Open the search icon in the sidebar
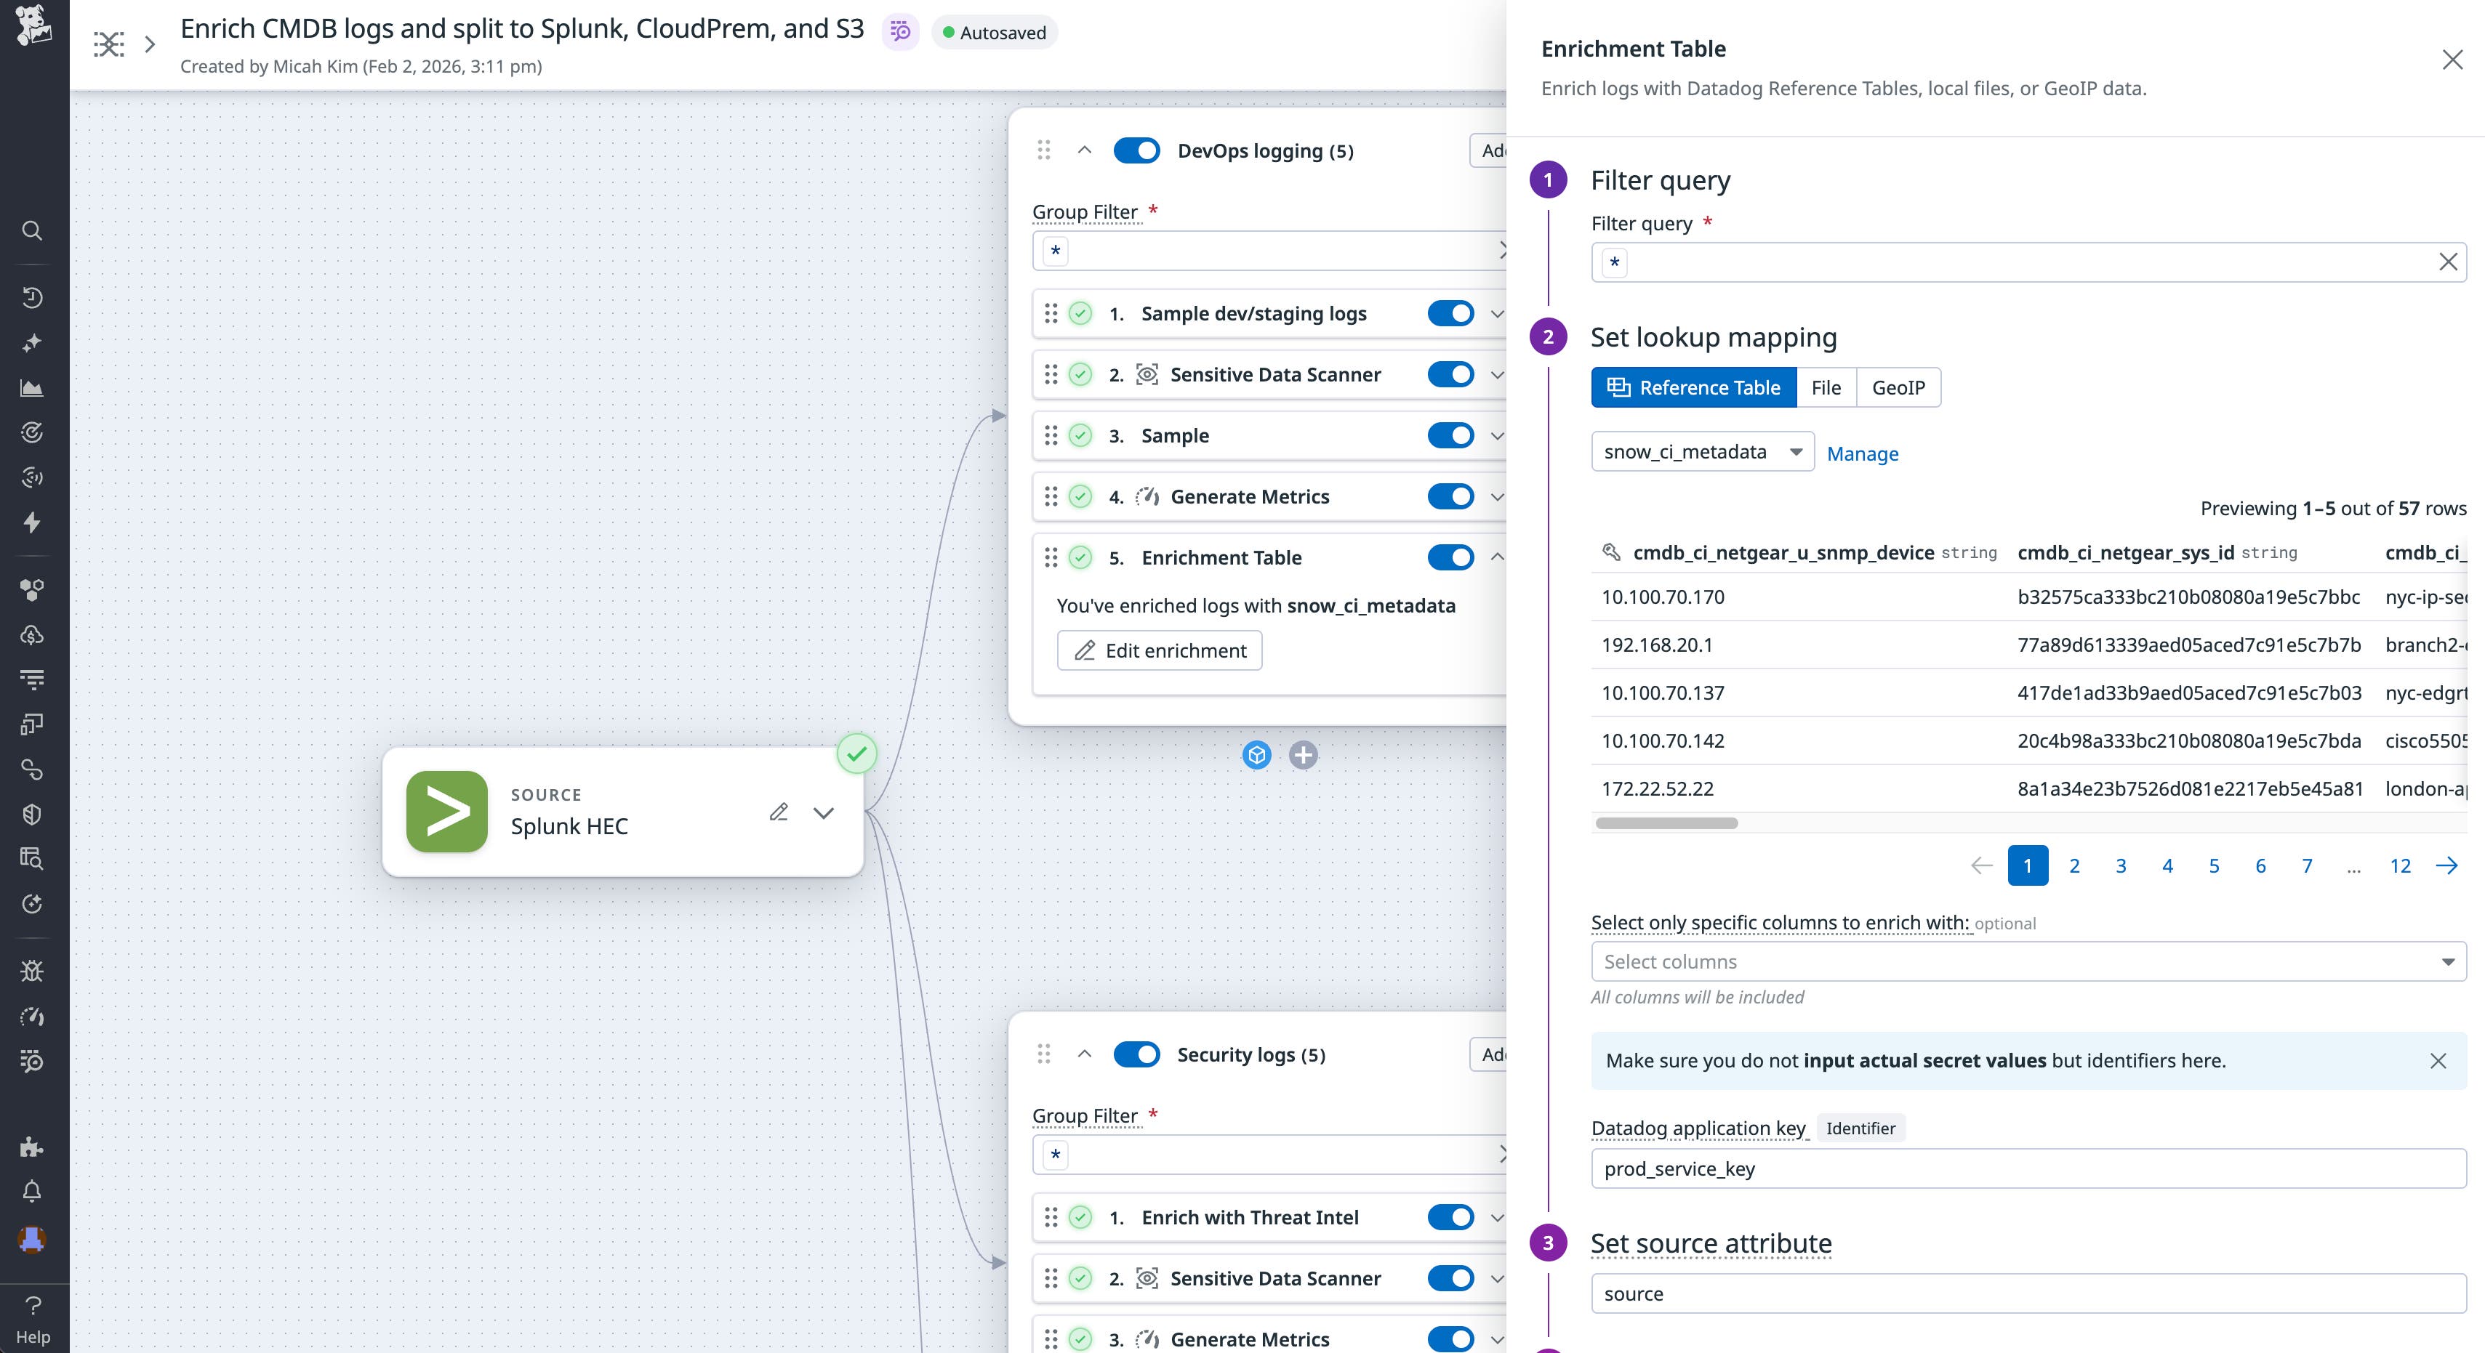 pos(33,230)
